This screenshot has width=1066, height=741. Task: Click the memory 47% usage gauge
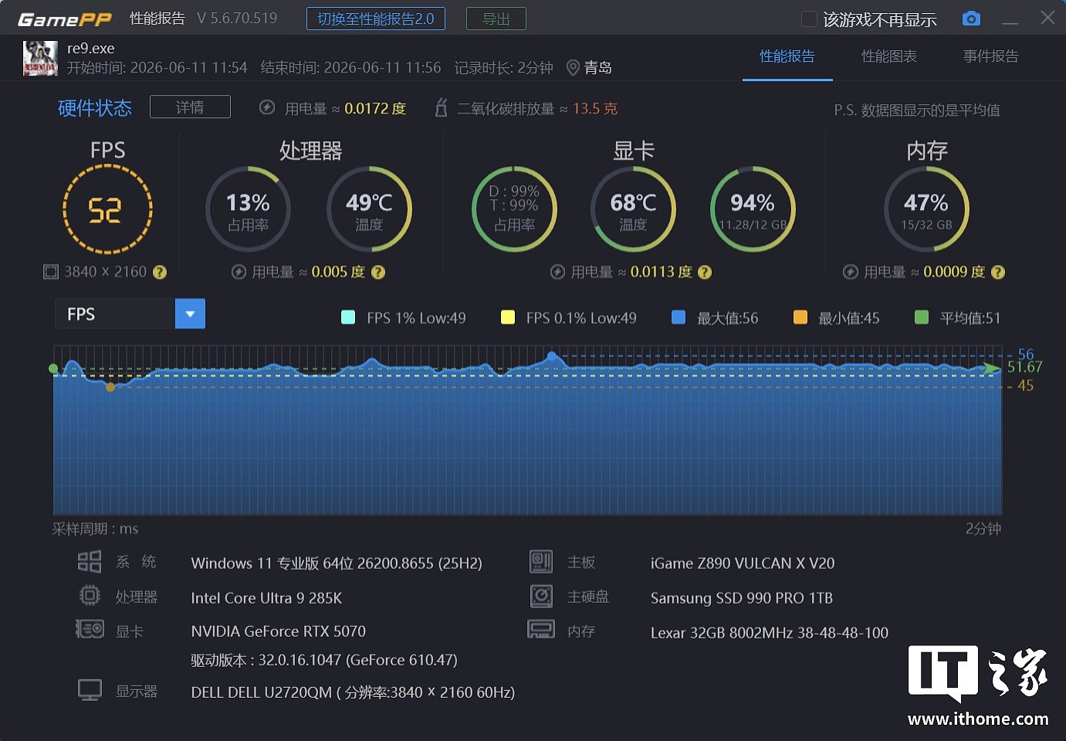click(926, 209)
